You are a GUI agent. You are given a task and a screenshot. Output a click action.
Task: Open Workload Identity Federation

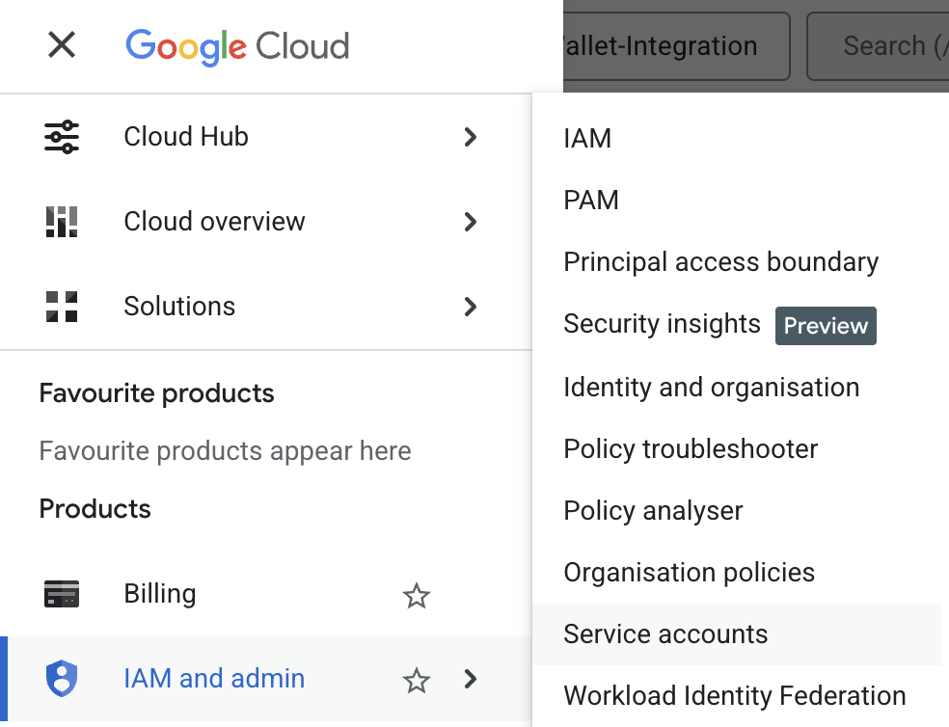pos(735,696)
